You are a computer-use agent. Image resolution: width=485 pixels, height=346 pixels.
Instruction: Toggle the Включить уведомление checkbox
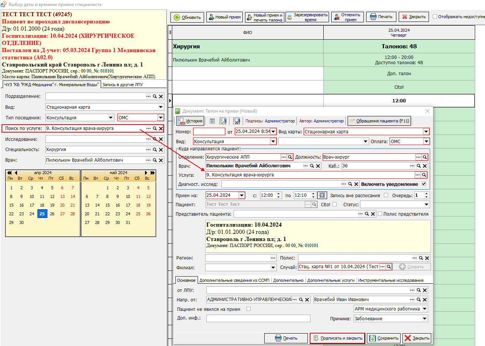(x=424, y=184)
